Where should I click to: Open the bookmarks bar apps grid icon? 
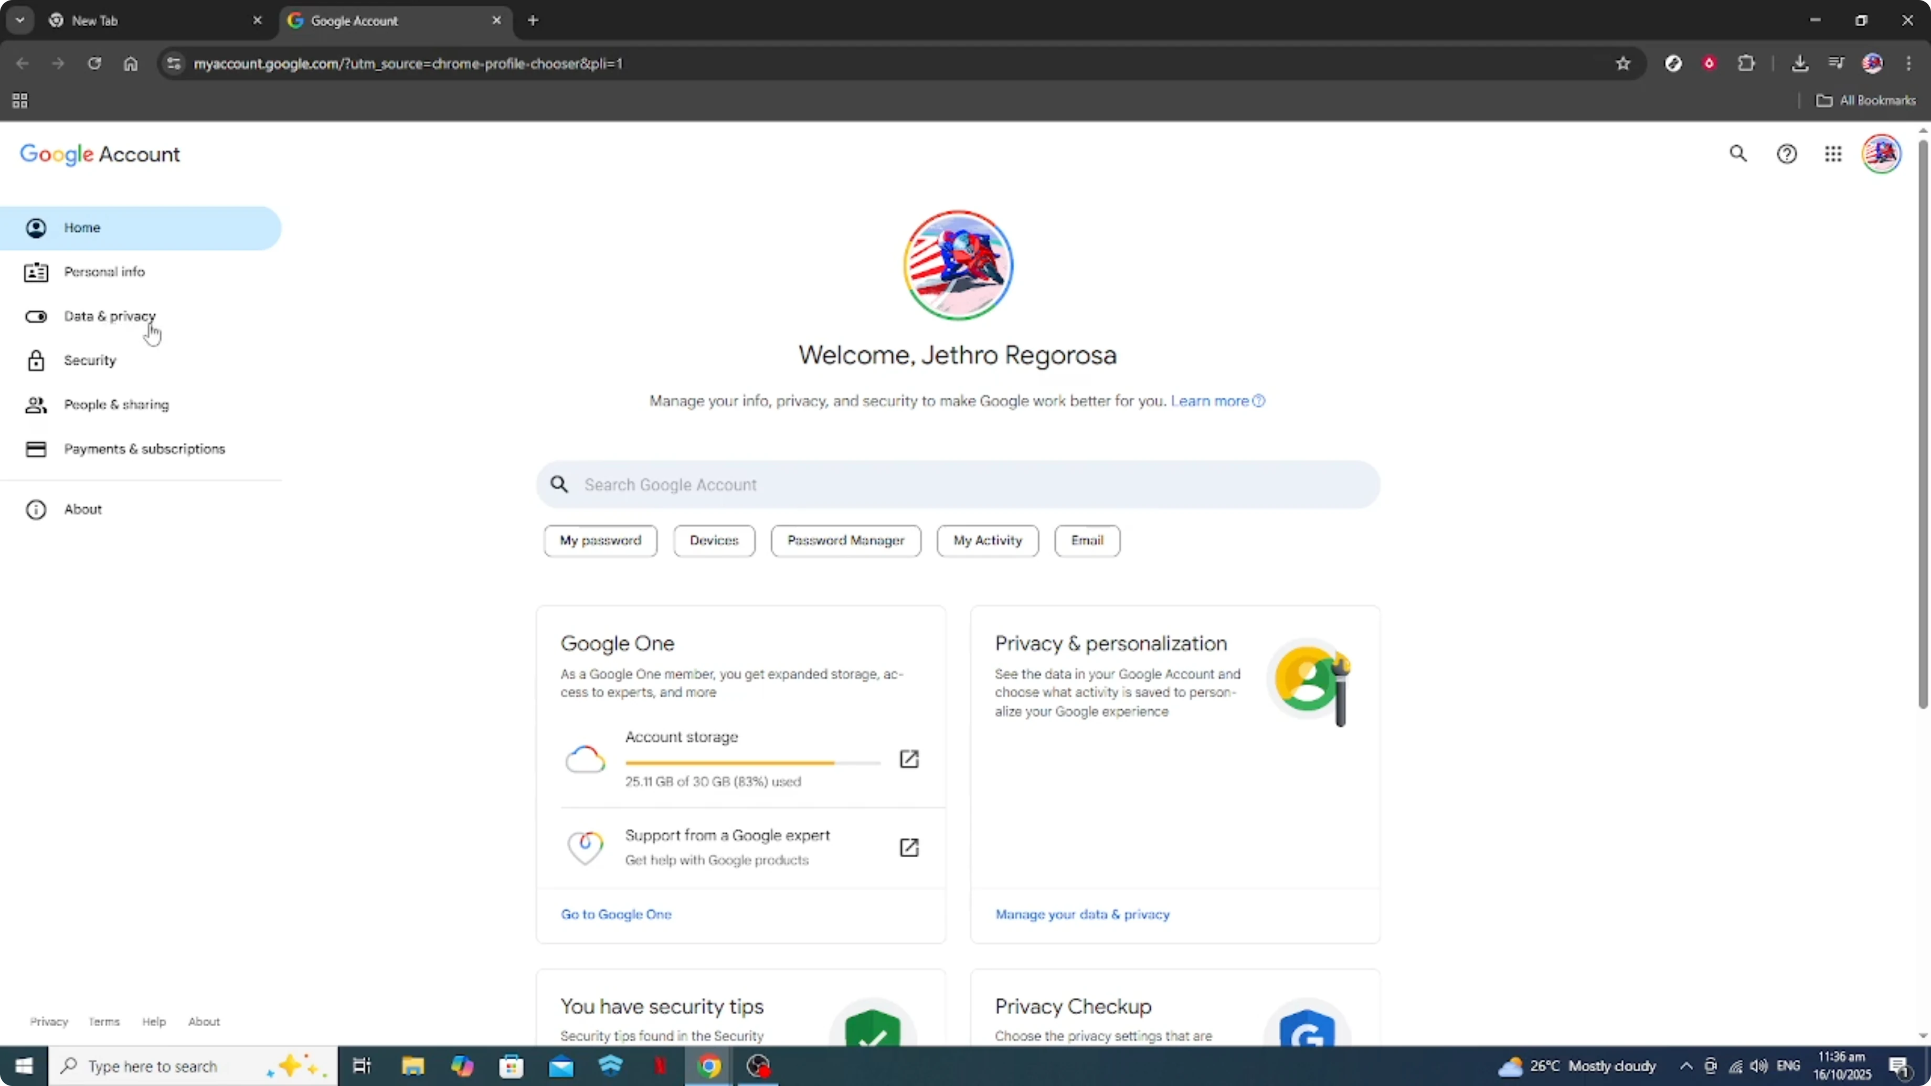coord(20,100)
